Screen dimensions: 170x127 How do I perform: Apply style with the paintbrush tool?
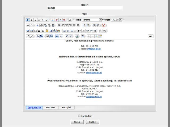[32, 36]
